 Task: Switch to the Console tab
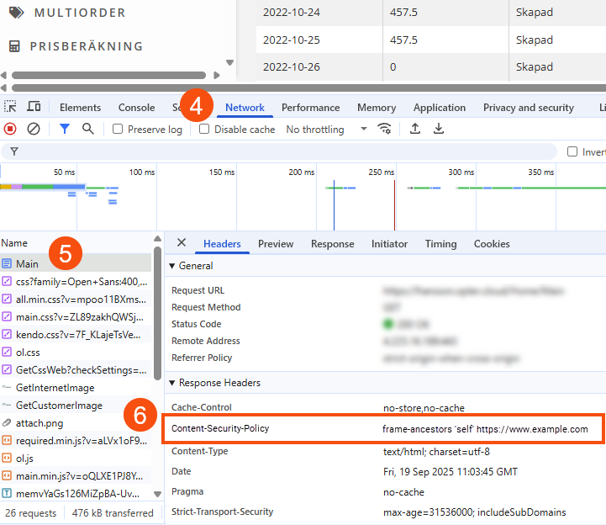click(136, 108)
